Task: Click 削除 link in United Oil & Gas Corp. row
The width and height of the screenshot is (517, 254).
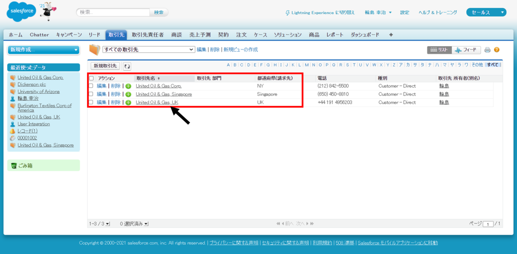Action: (x=116, y=86)
